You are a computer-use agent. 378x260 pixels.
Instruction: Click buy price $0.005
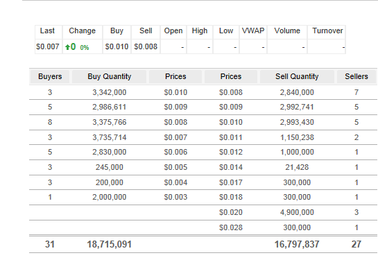pyautogui.click(x=175, y=168)
